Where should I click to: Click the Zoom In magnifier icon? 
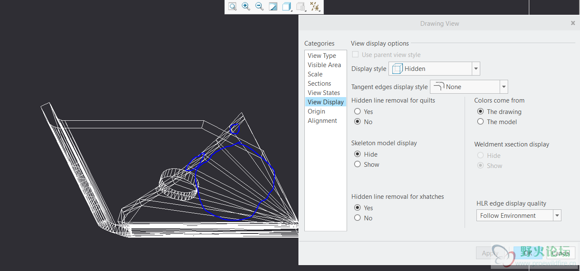click(x=246, y=6)
